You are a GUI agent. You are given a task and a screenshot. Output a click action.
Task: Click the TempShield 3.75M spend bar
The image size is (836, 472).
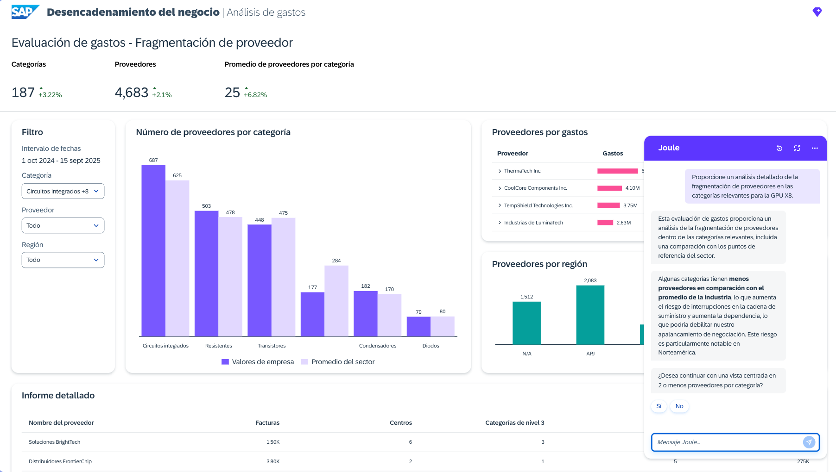tap(608, 205)
